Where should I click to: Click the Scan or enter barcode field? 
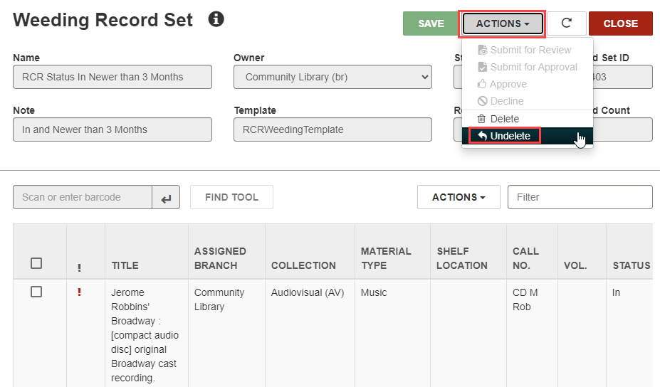[x=83, y=197]
